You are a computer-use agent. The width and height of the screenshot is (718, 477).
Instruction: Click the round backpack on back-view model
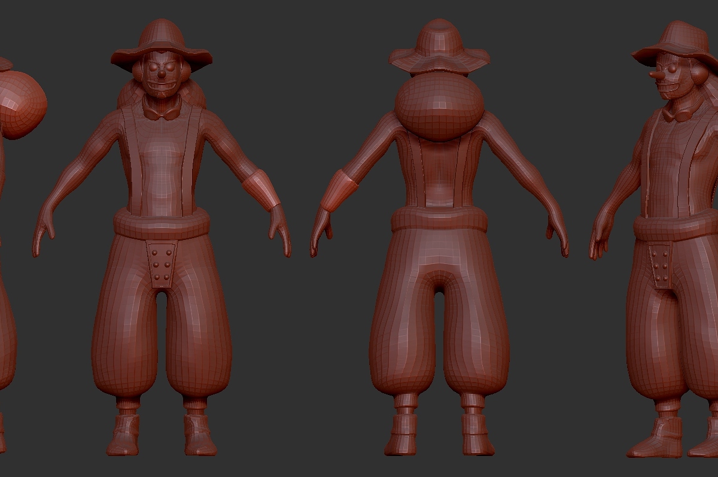439,107
